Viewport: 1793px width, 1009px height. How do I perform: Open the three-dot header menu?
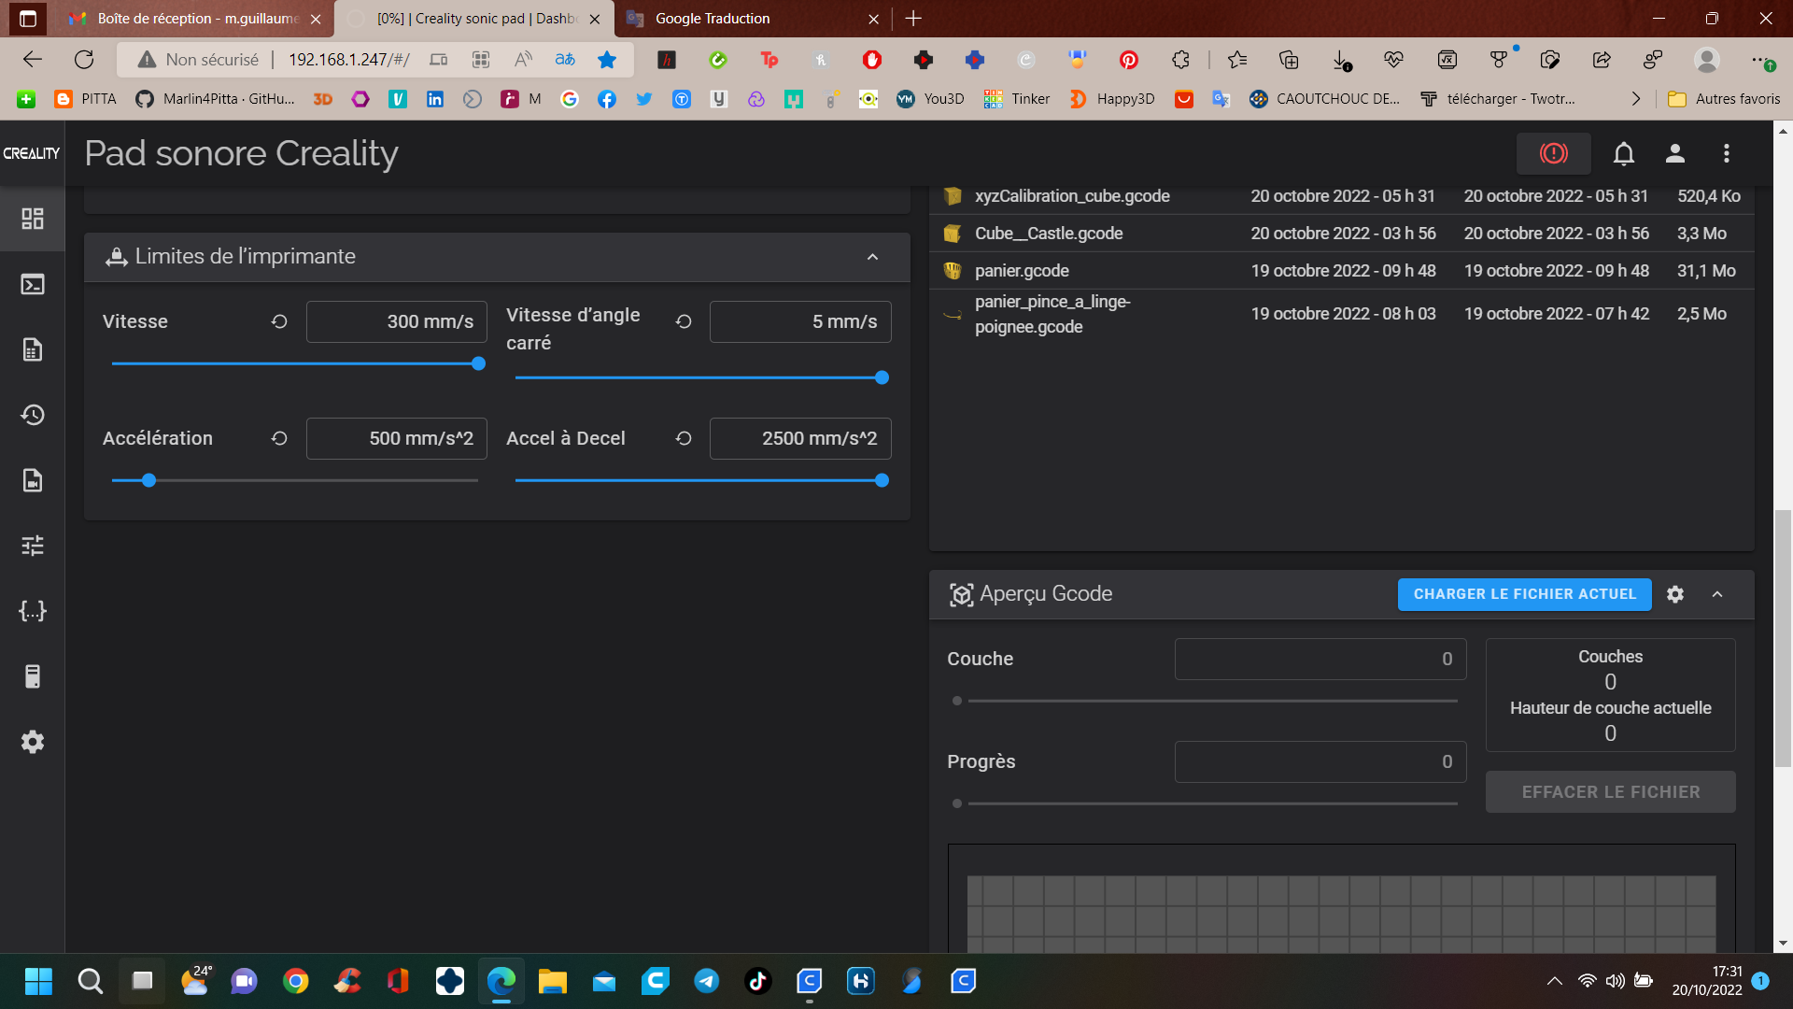point(1727,153)
